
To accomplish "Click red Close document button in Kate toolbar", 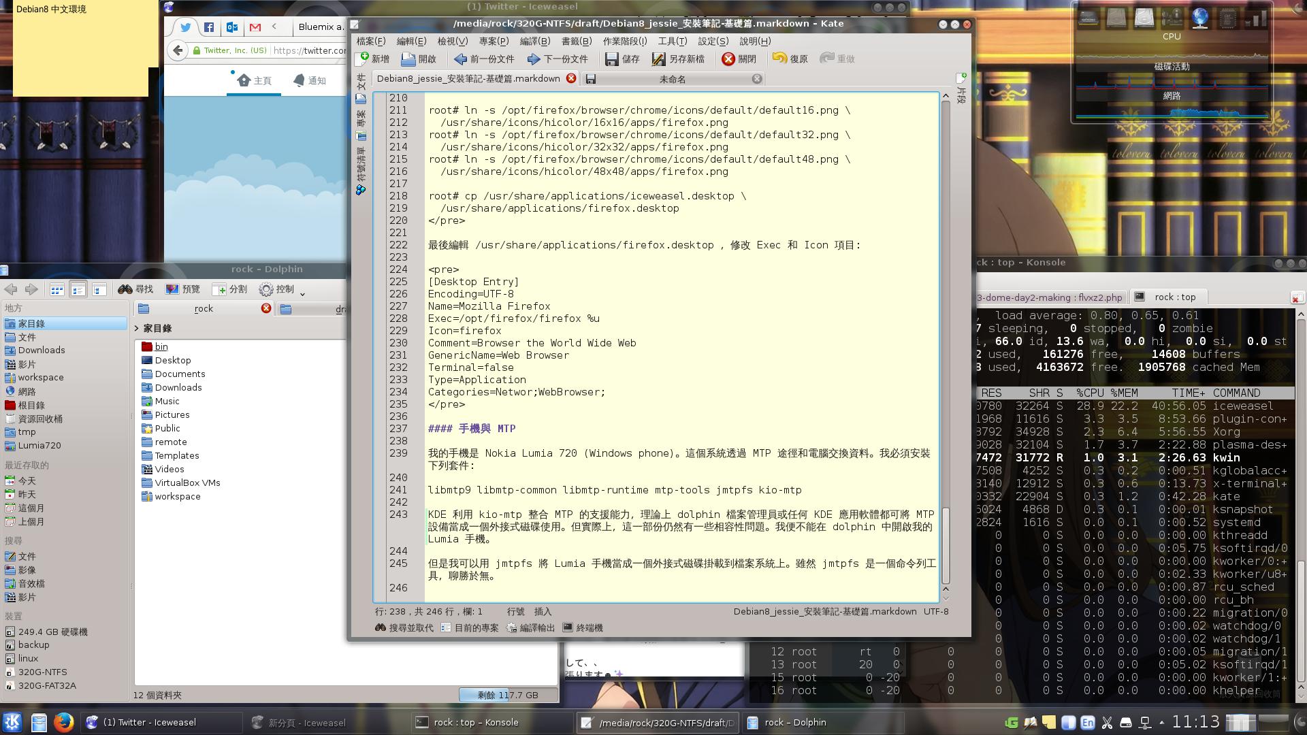I will point(739,59).
